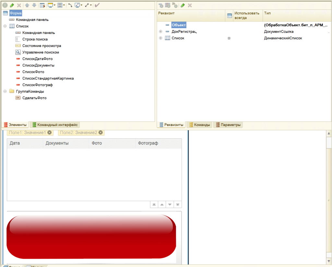Click the horizontal split layout icon
The width and height of the screenshot is (332, 267).
click(x=60, y=5)
